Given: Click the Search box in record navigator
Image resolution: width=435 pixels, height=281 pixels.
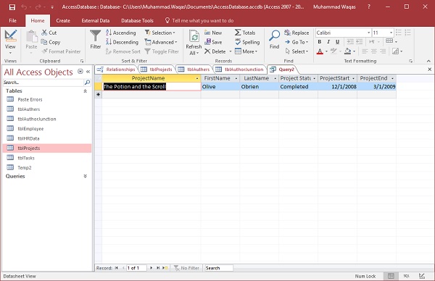Looking at the screenshot, I should (x=218, y=268).
